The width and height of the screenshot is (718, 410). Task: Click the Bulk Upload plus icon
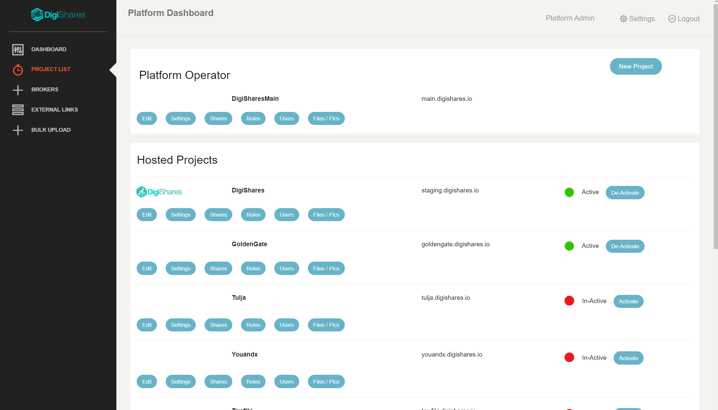[x=18, y=130]
